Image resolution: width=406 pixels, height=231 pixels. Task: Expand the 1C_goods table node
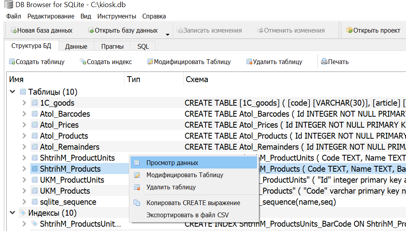point(24,103)
